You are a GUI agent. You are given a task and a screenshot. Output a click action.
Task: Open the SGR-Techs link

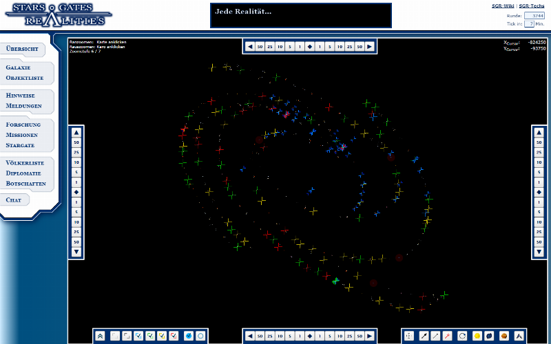pos(532,6)
